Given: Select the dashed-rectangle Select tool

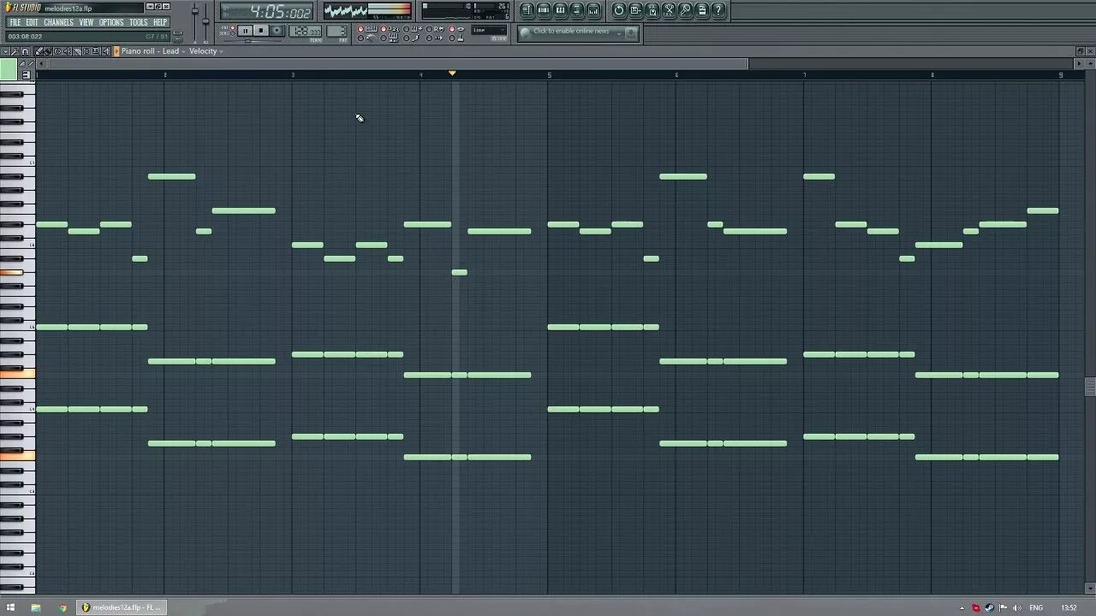Looking at the screenshot, I should coord(86,51).
